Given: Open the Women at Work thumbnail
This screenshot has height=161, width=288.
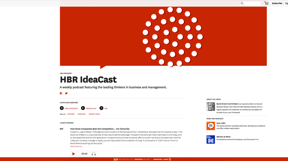Looking at the screenshot, I should (211, 139).
